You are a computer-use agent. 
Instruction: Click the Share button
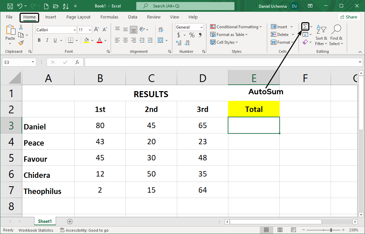(x=349, y=16)
